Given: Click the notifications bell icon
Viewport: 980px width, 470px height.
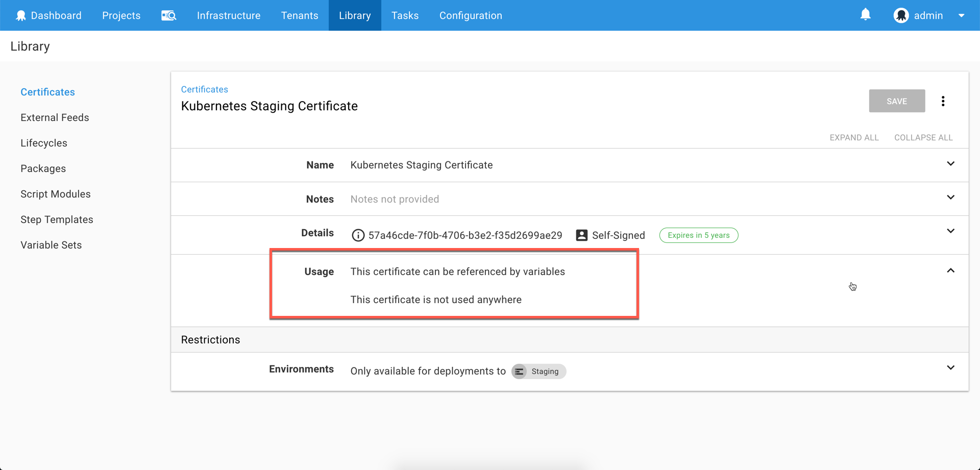Looking at the screenshot, I should (x=865, y=15).
